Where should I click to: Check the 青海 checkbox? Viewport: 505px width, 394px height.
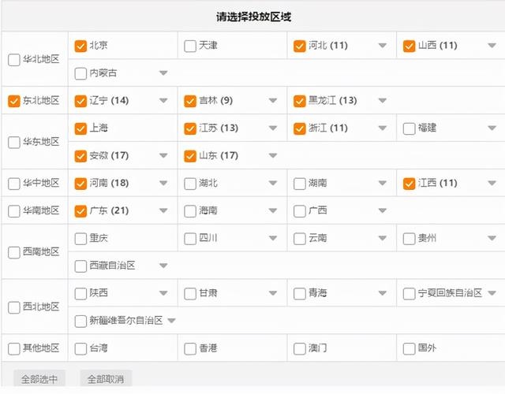pyautogui.click(x=300, y=294)
